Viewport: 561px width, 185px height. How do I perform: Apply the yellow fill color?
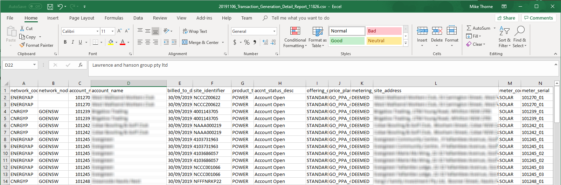111,42
